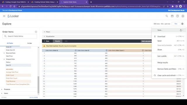Click the Run button
This screenshot has height=105, width=187.
[176, 24]
